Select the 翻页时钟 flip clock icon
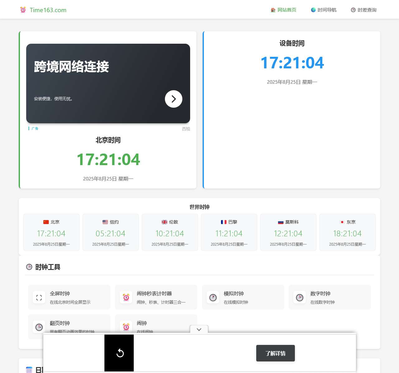Viewport: 399px width, 373px height. (x=39, y=327)
